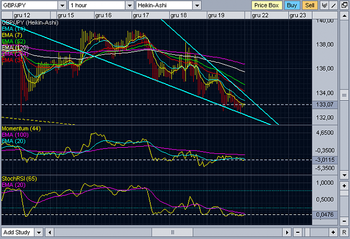Select the bar chart style icon

coord(324,6)
